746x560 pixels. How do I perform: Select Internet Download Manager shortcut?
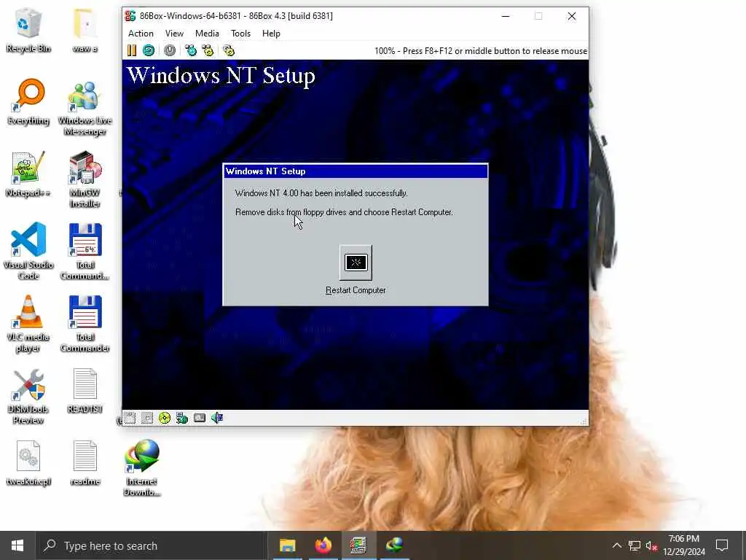pos(142,467)
